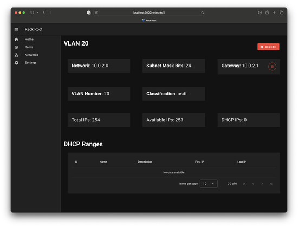This screenshot has width=298, height=227.
Task: Click the Total IPs: 254 card
Action: [x=99, y=120]
